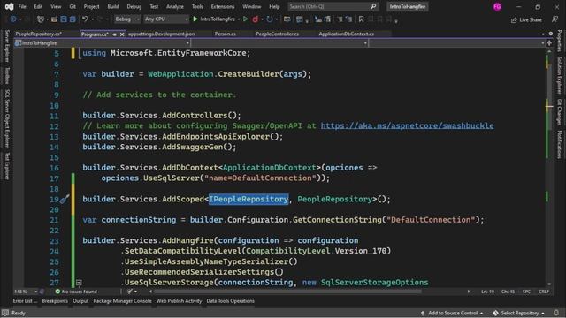Click the restart circular arrow icon
Viewport: 566px width, 318px height.
tap(269, 19)
